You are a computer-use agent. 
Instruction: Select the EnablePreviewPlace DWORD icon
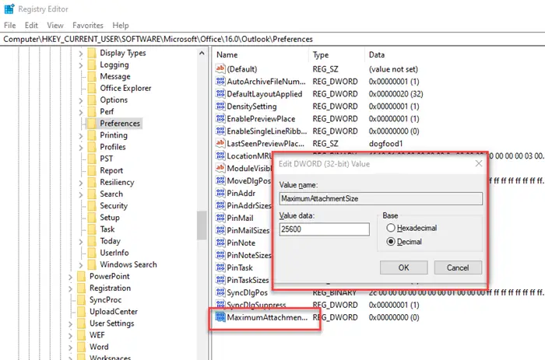220,119
